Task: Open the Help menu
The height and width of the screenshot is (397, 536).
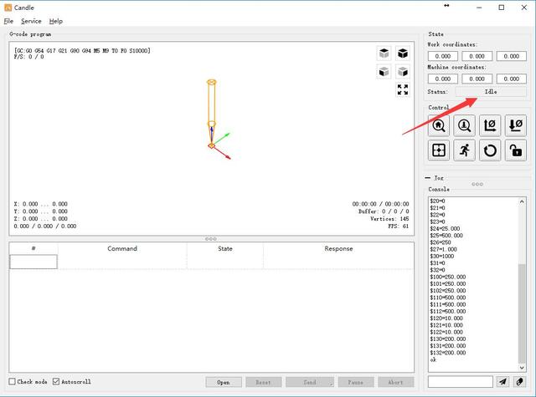Action: (x=56, y=21)
